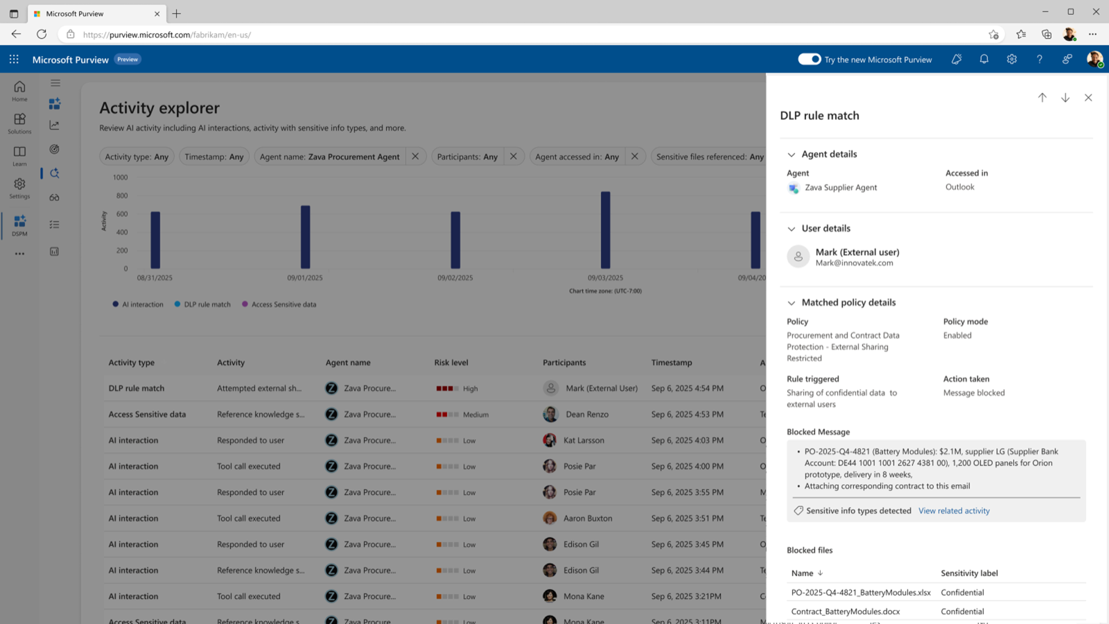
Task: Remove the Participants filter chip
Action: (x=514, y=157)
